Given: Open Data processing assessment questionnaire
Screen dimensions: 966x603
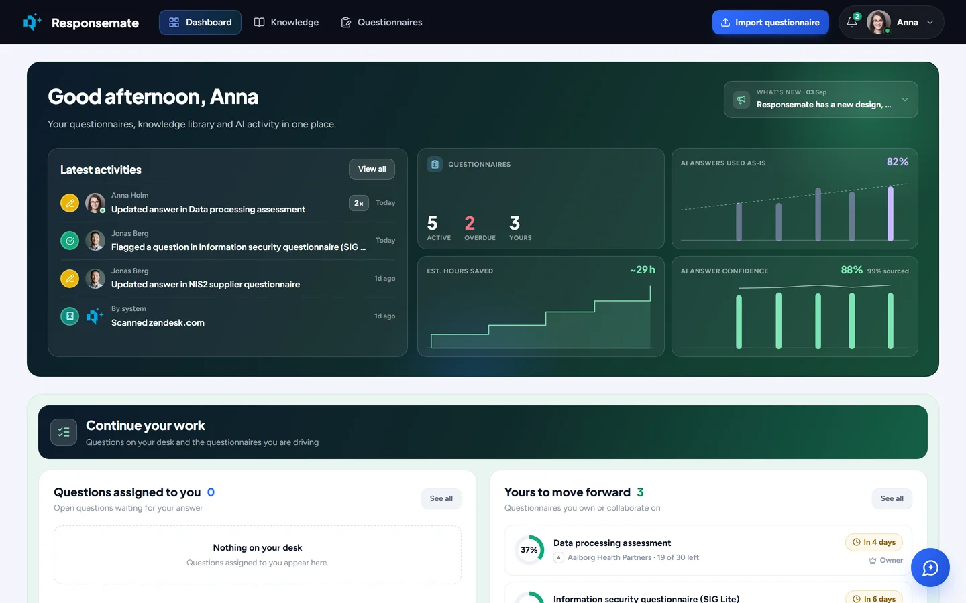Looking at the screenshot, I should [x=612, y=543].
